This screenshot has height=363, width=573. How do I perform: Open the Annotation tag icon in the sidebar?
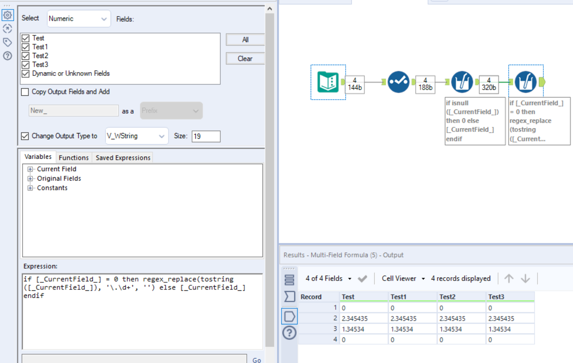[x=8, y=42]
